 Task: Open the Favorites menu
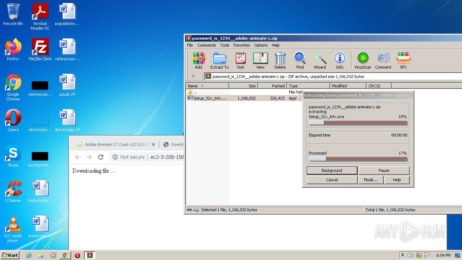click(242, 45)
